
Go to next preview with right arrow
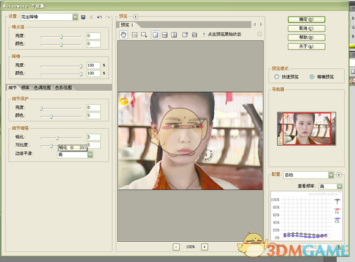pyautogui.click(x=261, y=25)
